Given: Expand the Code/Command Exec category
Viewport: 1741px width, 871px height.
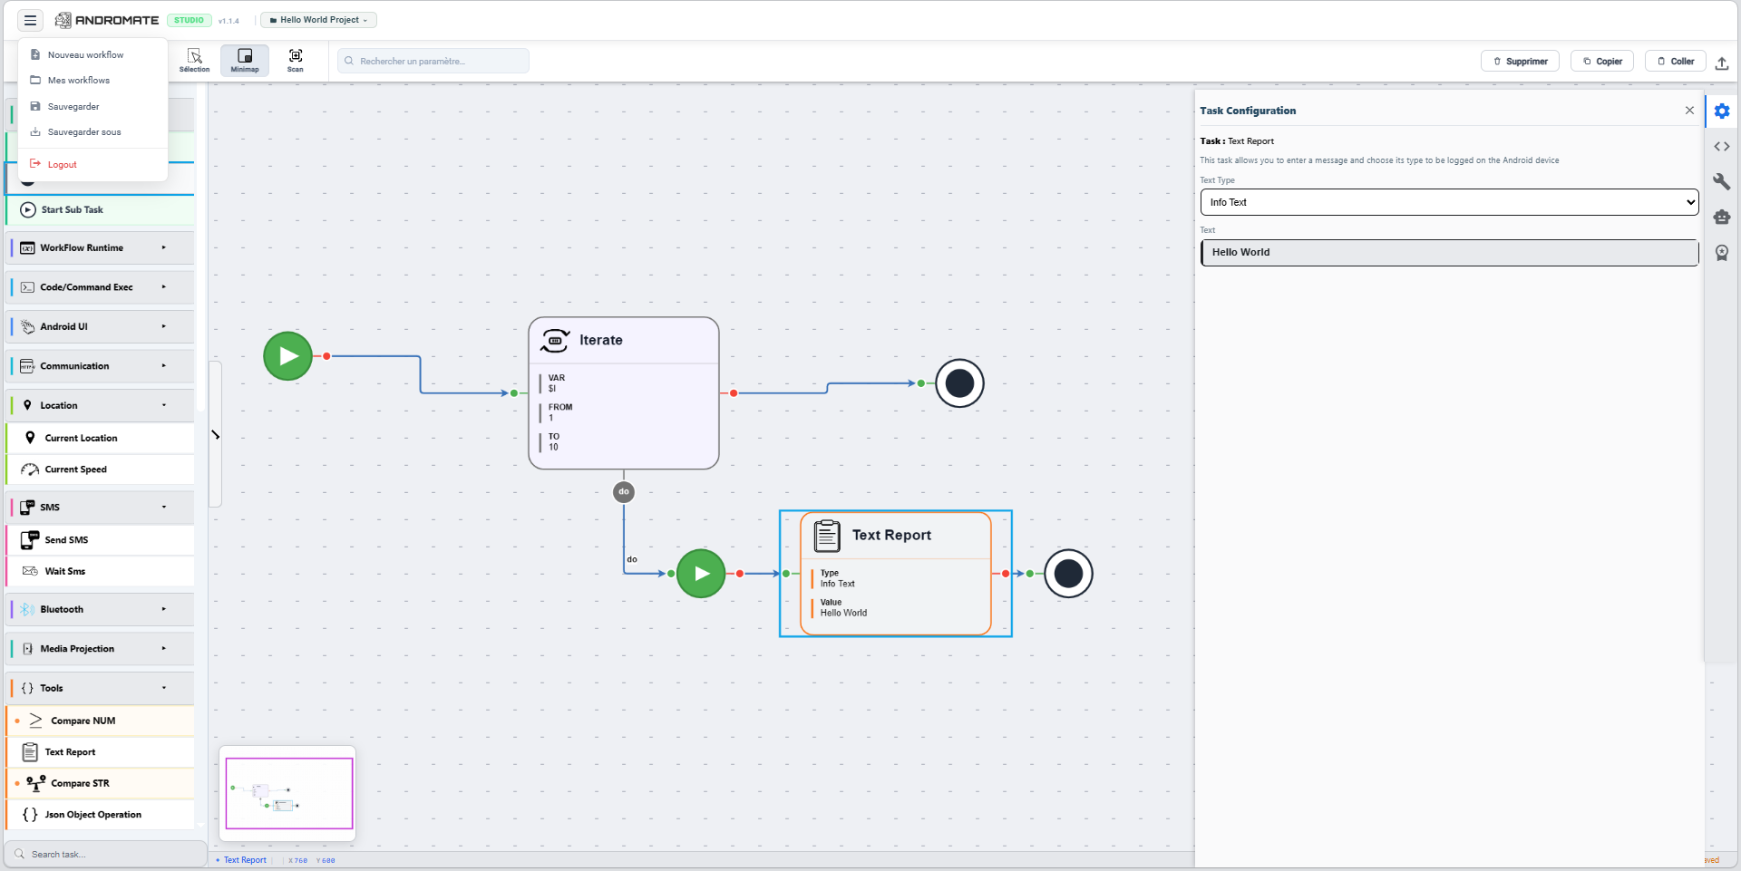Looking at the screenshot, I should [101, 287].
